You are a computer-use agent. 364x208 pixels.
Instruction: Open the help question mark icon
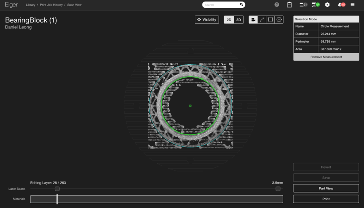coord(277,5)
